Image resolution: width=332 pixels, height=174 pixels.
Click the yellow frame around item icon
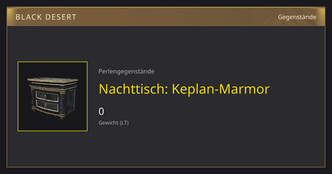pos(53,96)
